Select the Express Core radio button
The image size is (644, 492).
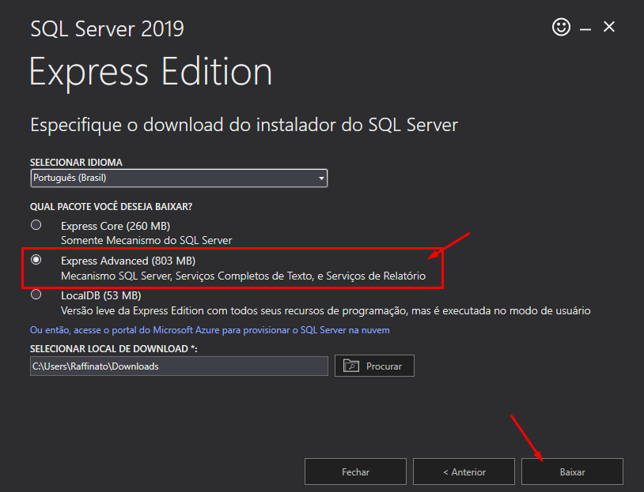36,225
